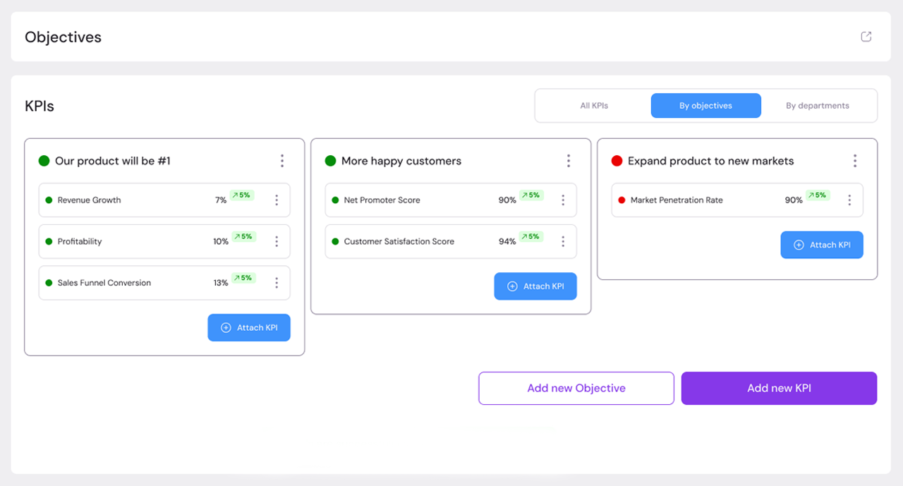Screen dimensions: 903x486
Task: Open kebab menu for 'Expand product to new markets'
Action: point(855,161)
